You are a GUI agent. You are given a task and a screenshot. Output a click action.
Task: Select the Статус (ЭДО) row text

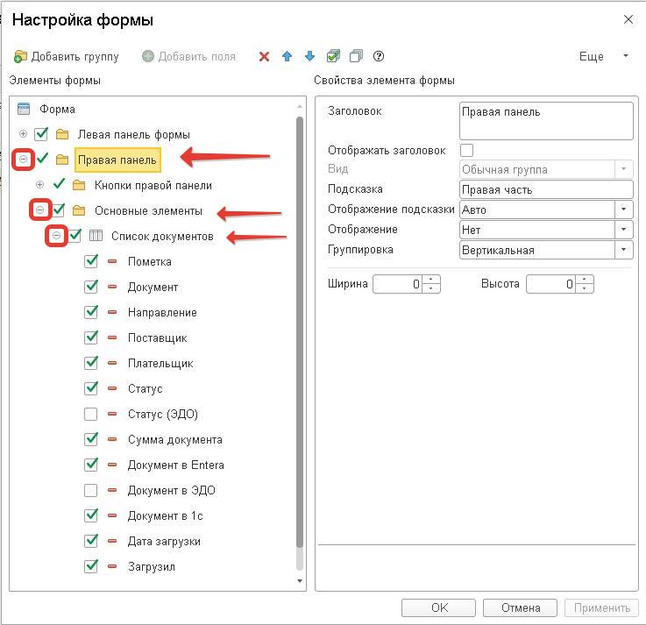[x=163, y=414]
